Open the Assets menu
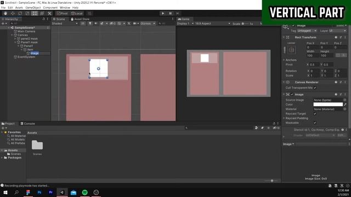The width and height of the screenshot is (351, 197). click(19, 8)
